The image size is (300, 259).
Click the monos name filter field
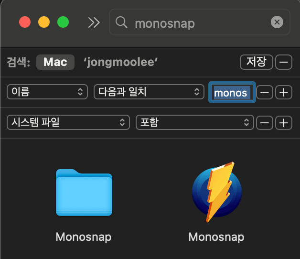click(x=232, y=92)
